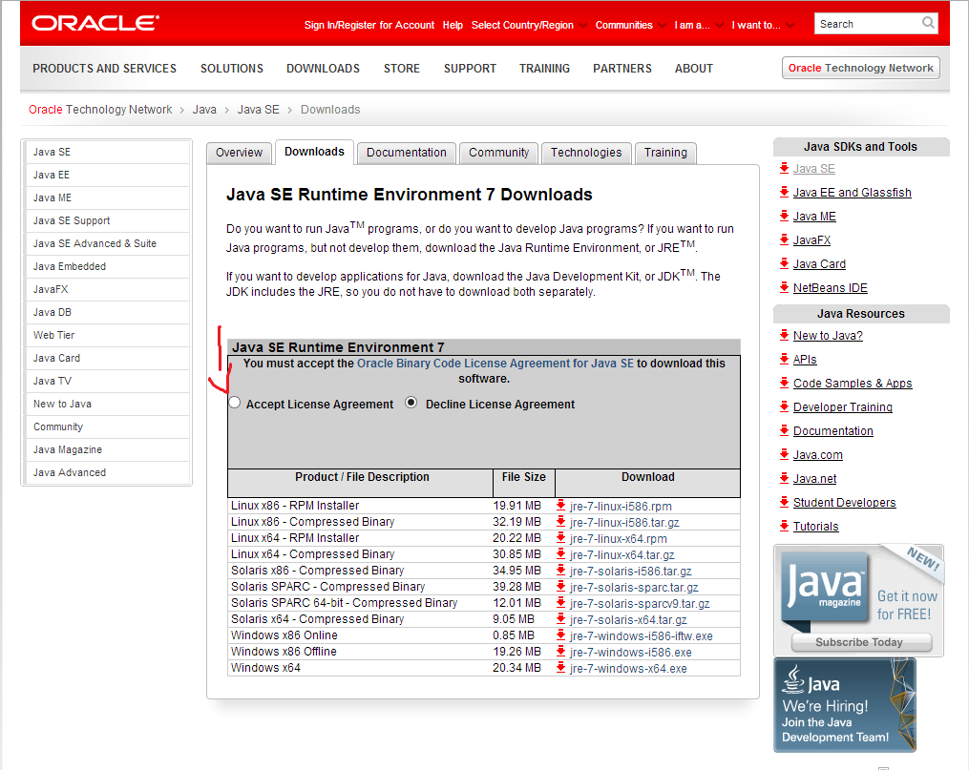
Task: Click download arrow icon beside jre-7-linux-i586.rpm
Action: point(560,505)
